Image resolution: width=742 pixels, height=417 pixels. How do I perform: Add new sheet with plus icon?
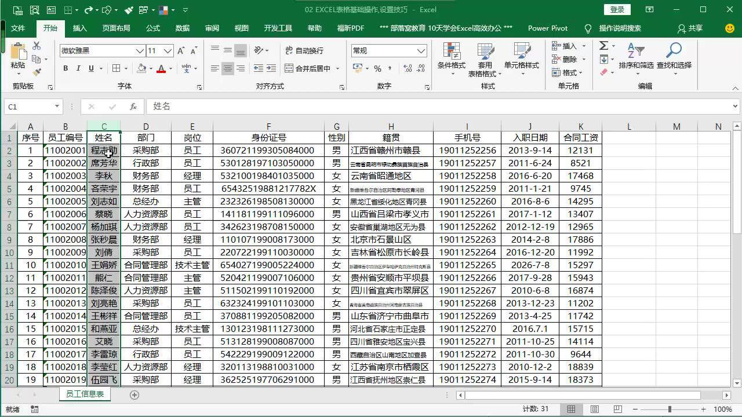coord(134,394)
